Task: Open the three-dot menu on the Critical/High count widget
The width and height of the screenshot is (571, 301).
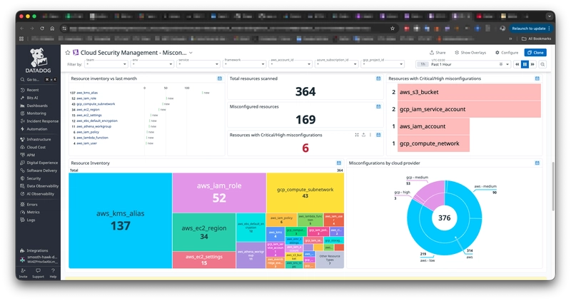Action: click(x=370, y=135)
